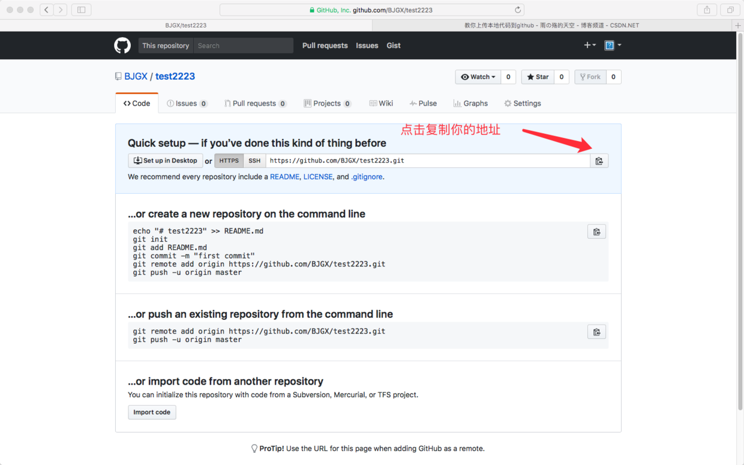Open Issues in top navigation
The image size is (744, 465).
tap(367, 46)
